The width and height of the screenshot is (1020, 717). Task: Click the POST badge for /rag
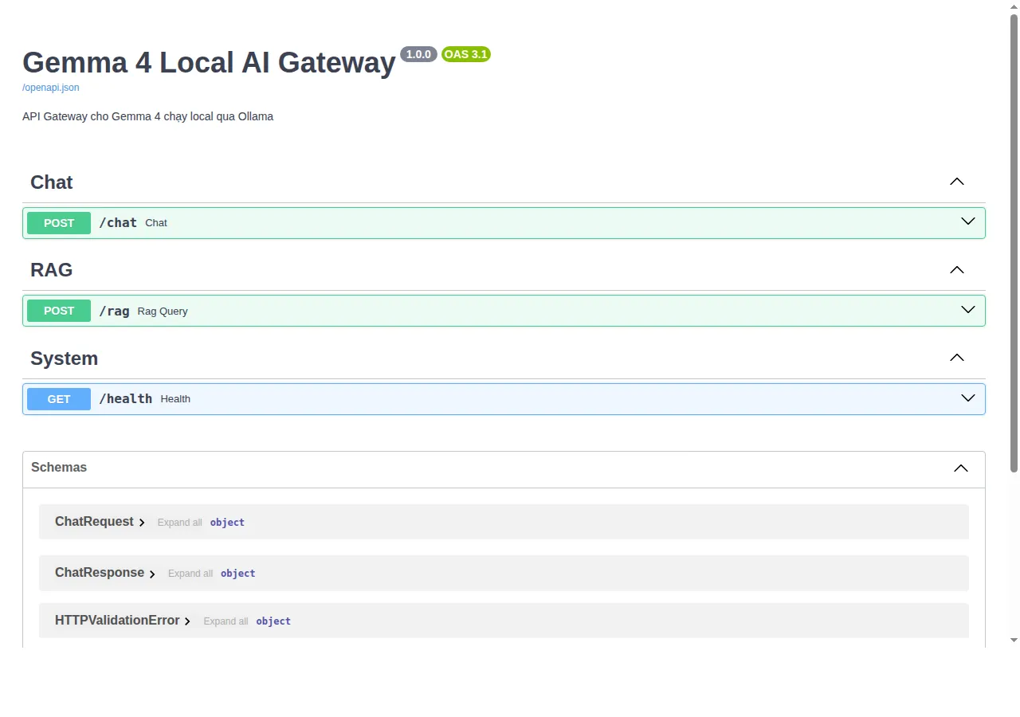pyautogui.click(x=59, y=311)
